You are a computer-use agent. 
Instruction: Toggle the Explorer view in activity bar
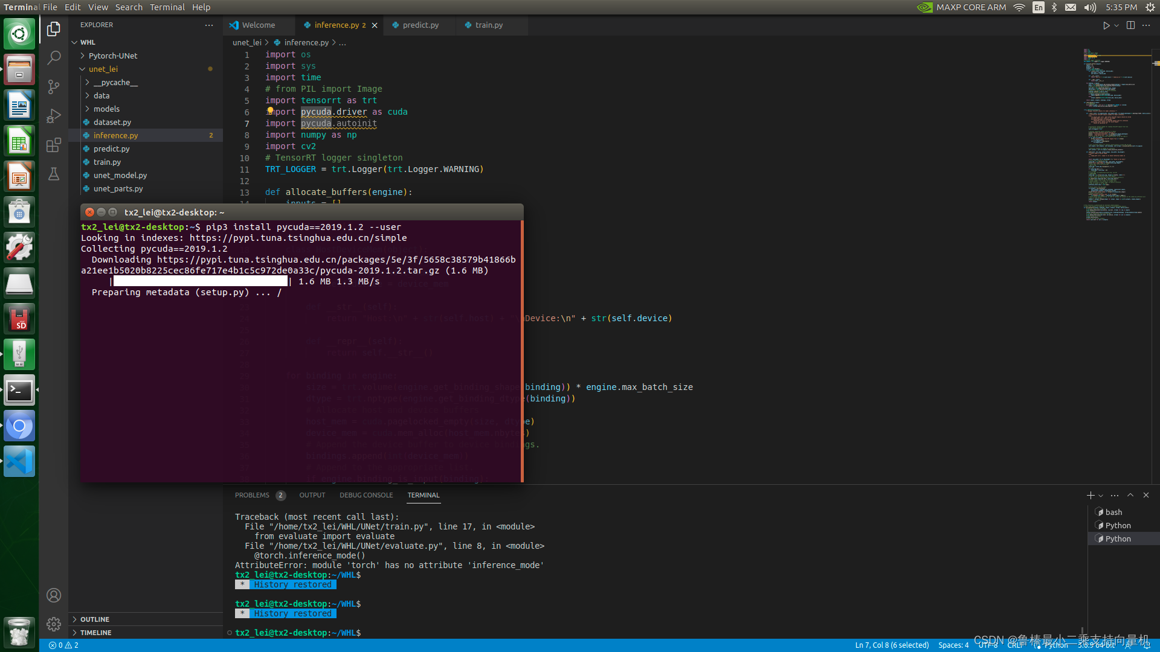(54, 28)
